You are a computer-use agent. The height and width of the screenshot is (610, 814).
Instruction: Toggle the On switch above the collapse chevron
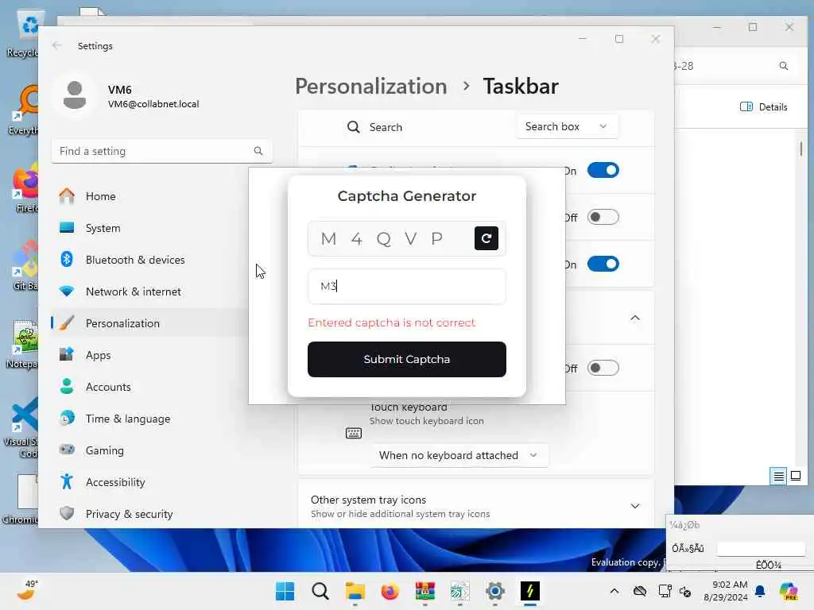pos(603,264)
